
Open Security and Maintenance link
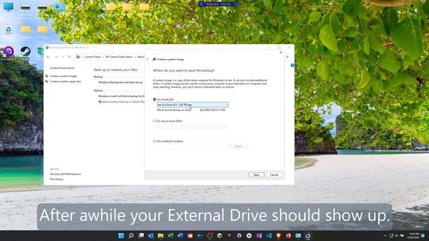coord(65,174)
